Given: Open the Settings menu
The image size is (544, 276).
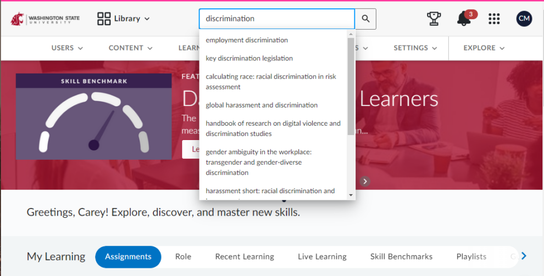Looking at the screenshot, I should pyautogui.click(x=415, y=48).
